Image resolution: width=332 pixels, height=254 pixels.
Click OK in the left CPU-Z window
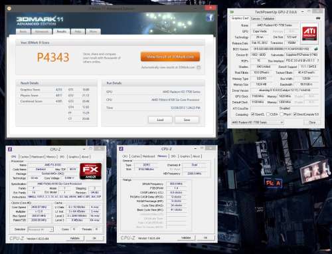click(x=94, y=238)
